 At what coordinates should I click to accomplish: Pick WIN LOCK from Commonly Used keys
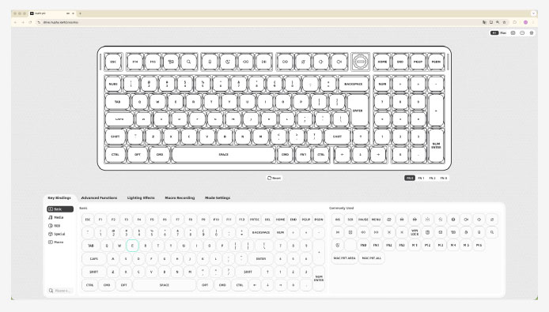pyautogui.click(x=415, y=232)
